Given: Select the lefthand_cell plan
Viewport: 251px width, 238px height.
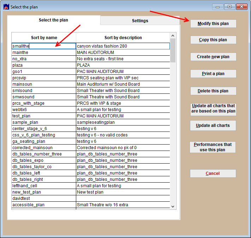Looking at the screenshot, I should [x=44, y=186].
